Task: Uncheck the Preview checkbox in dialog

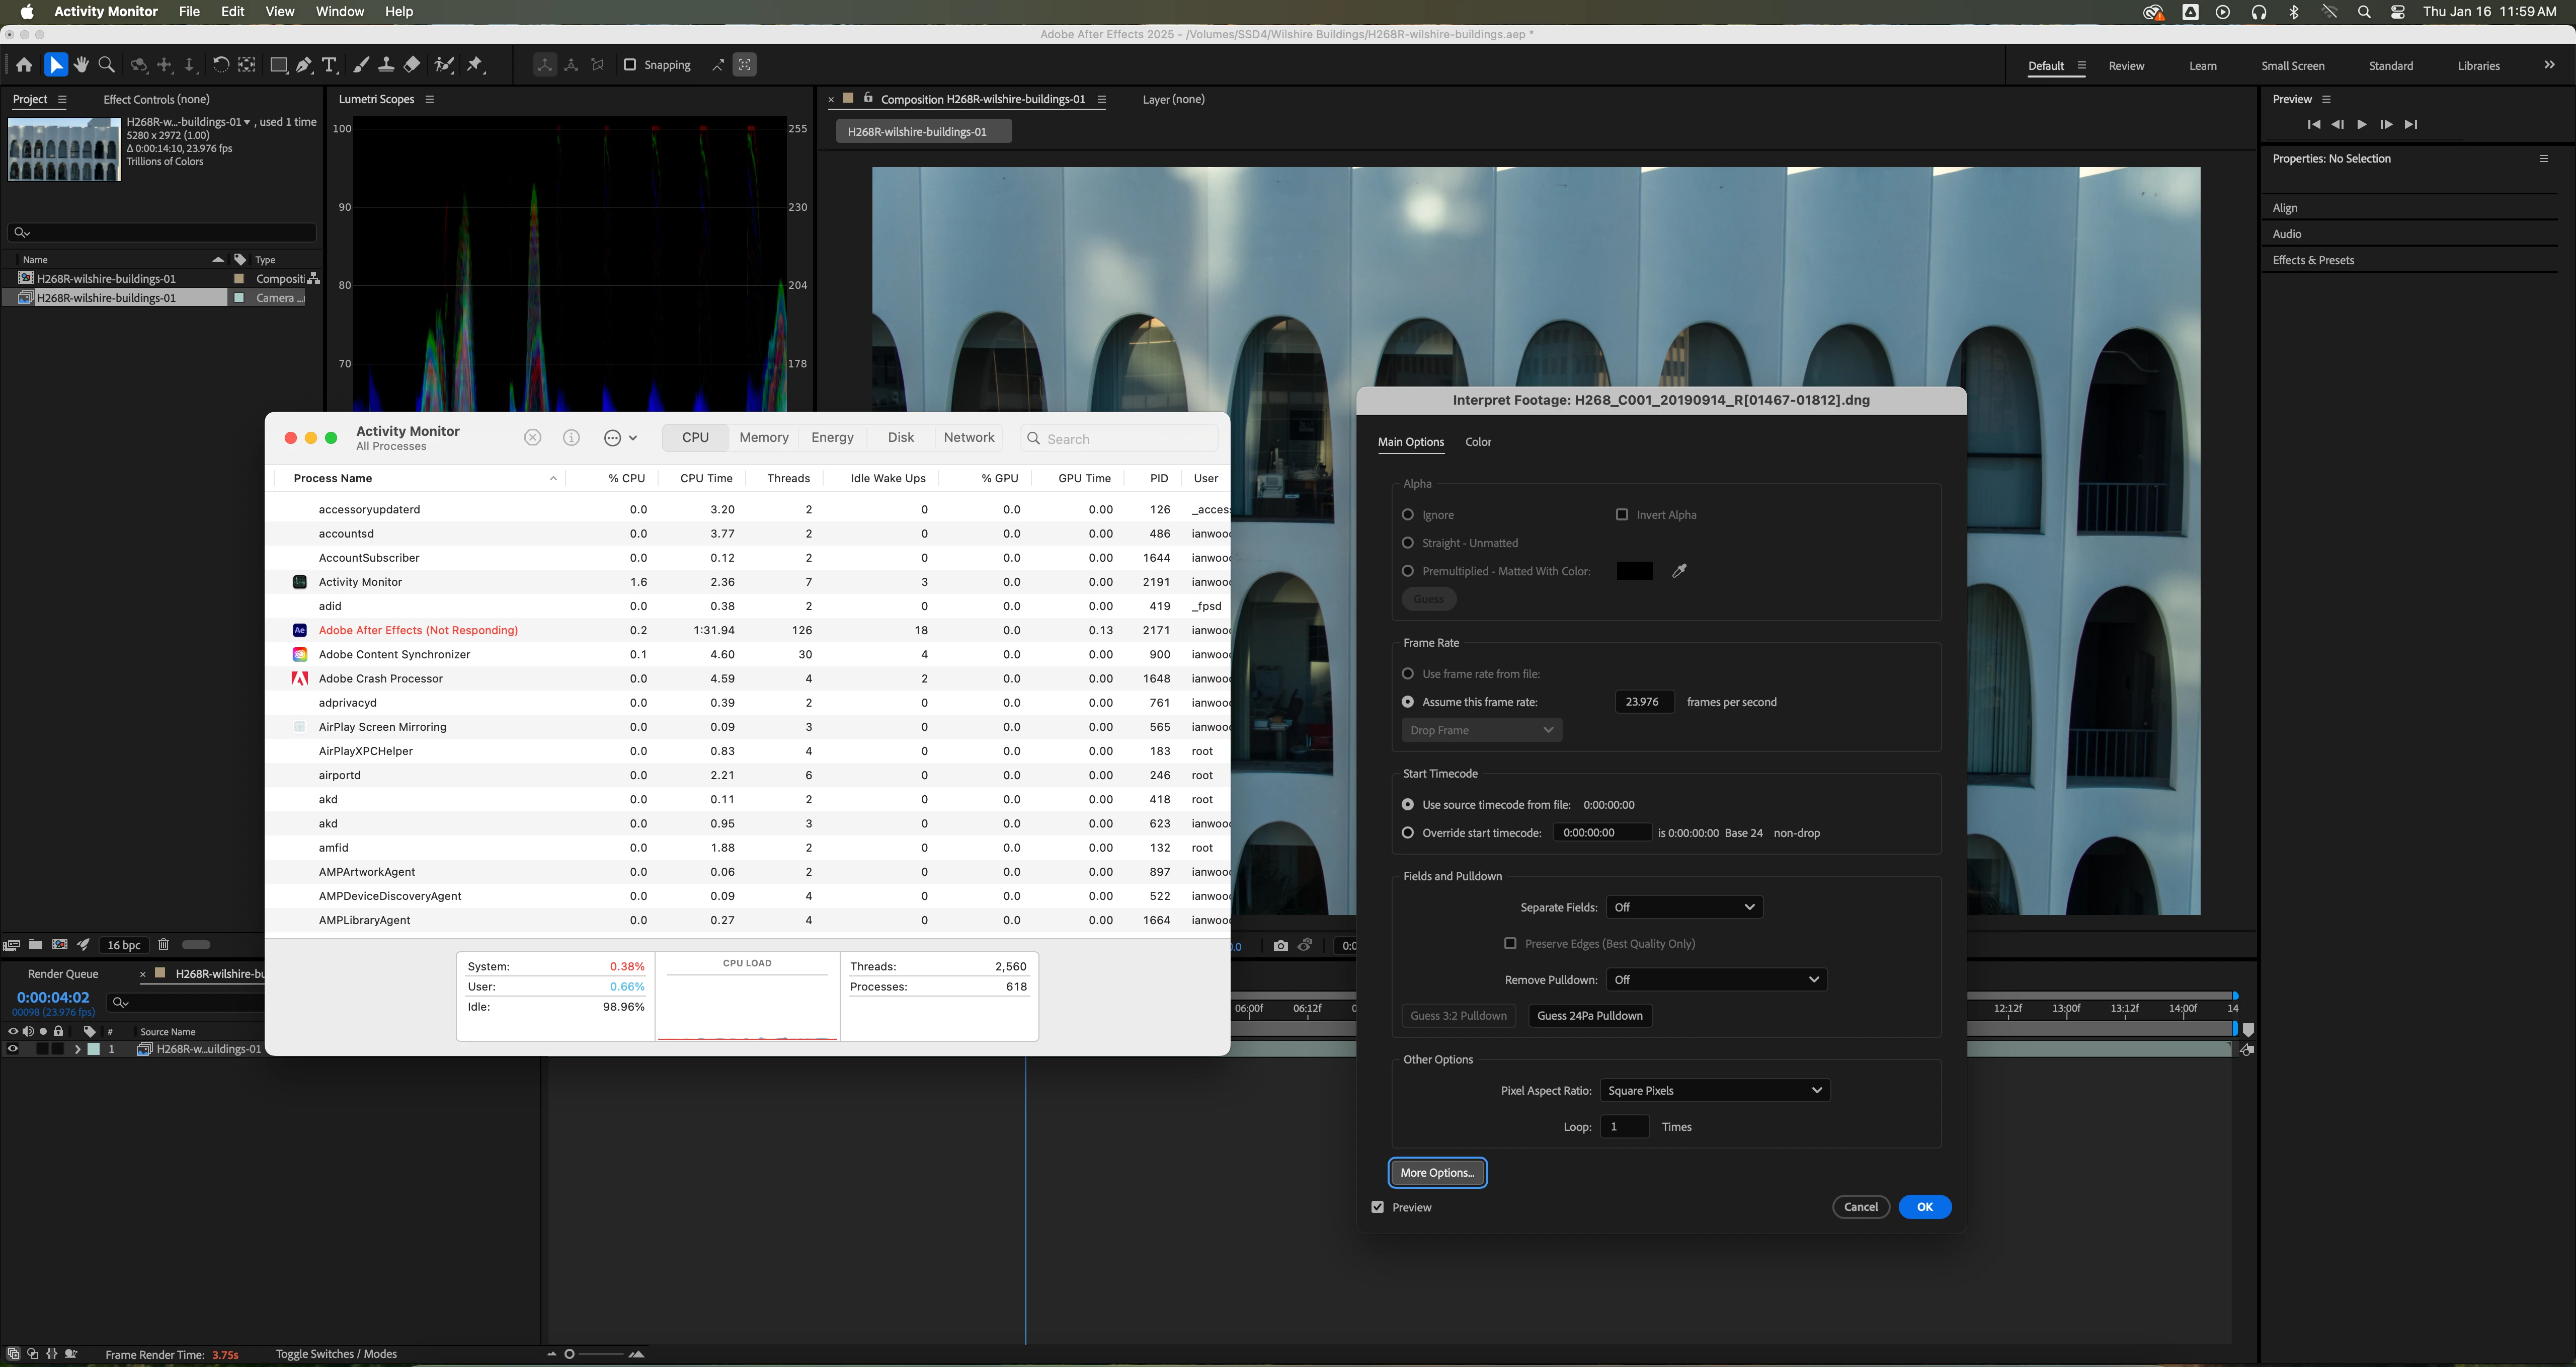Action: (1378, 1207)
